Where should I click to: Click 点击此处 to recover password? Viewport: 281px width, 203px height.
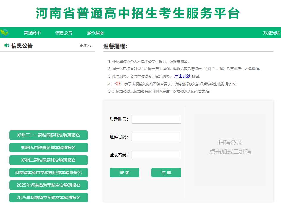tap(182, 76)
